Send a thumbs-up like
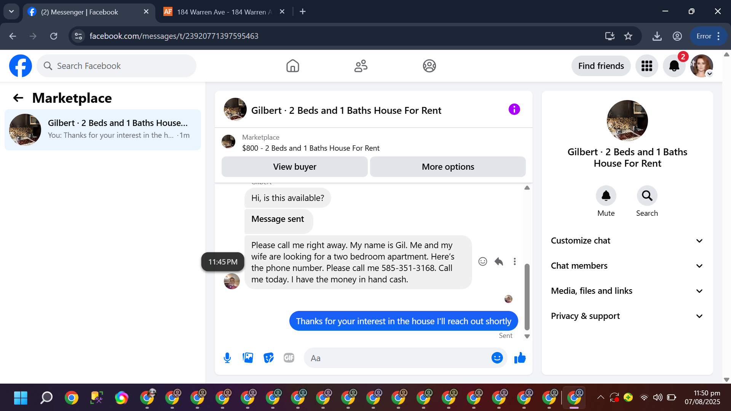The height and width of the screenshot is (411, 731). [520, 358]
